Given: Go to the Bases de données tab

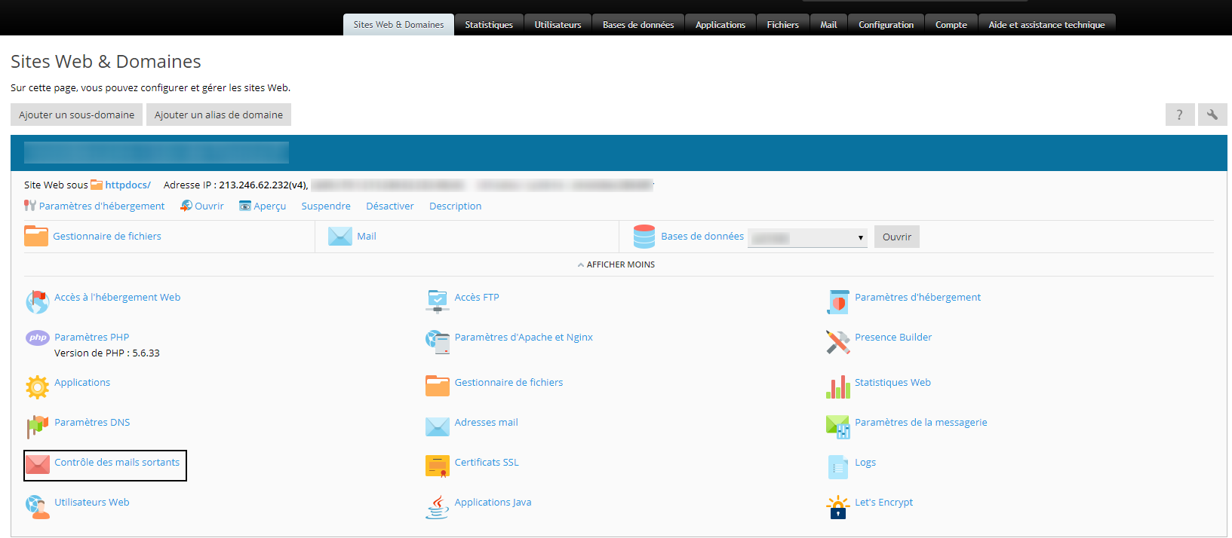Looking at the screenshot, I should 638,25.
